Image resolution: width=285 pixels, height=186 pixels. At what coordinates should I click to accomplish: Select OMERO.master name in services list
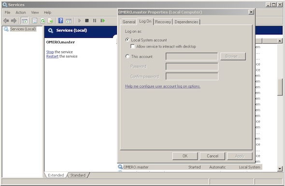pos(136,167)
